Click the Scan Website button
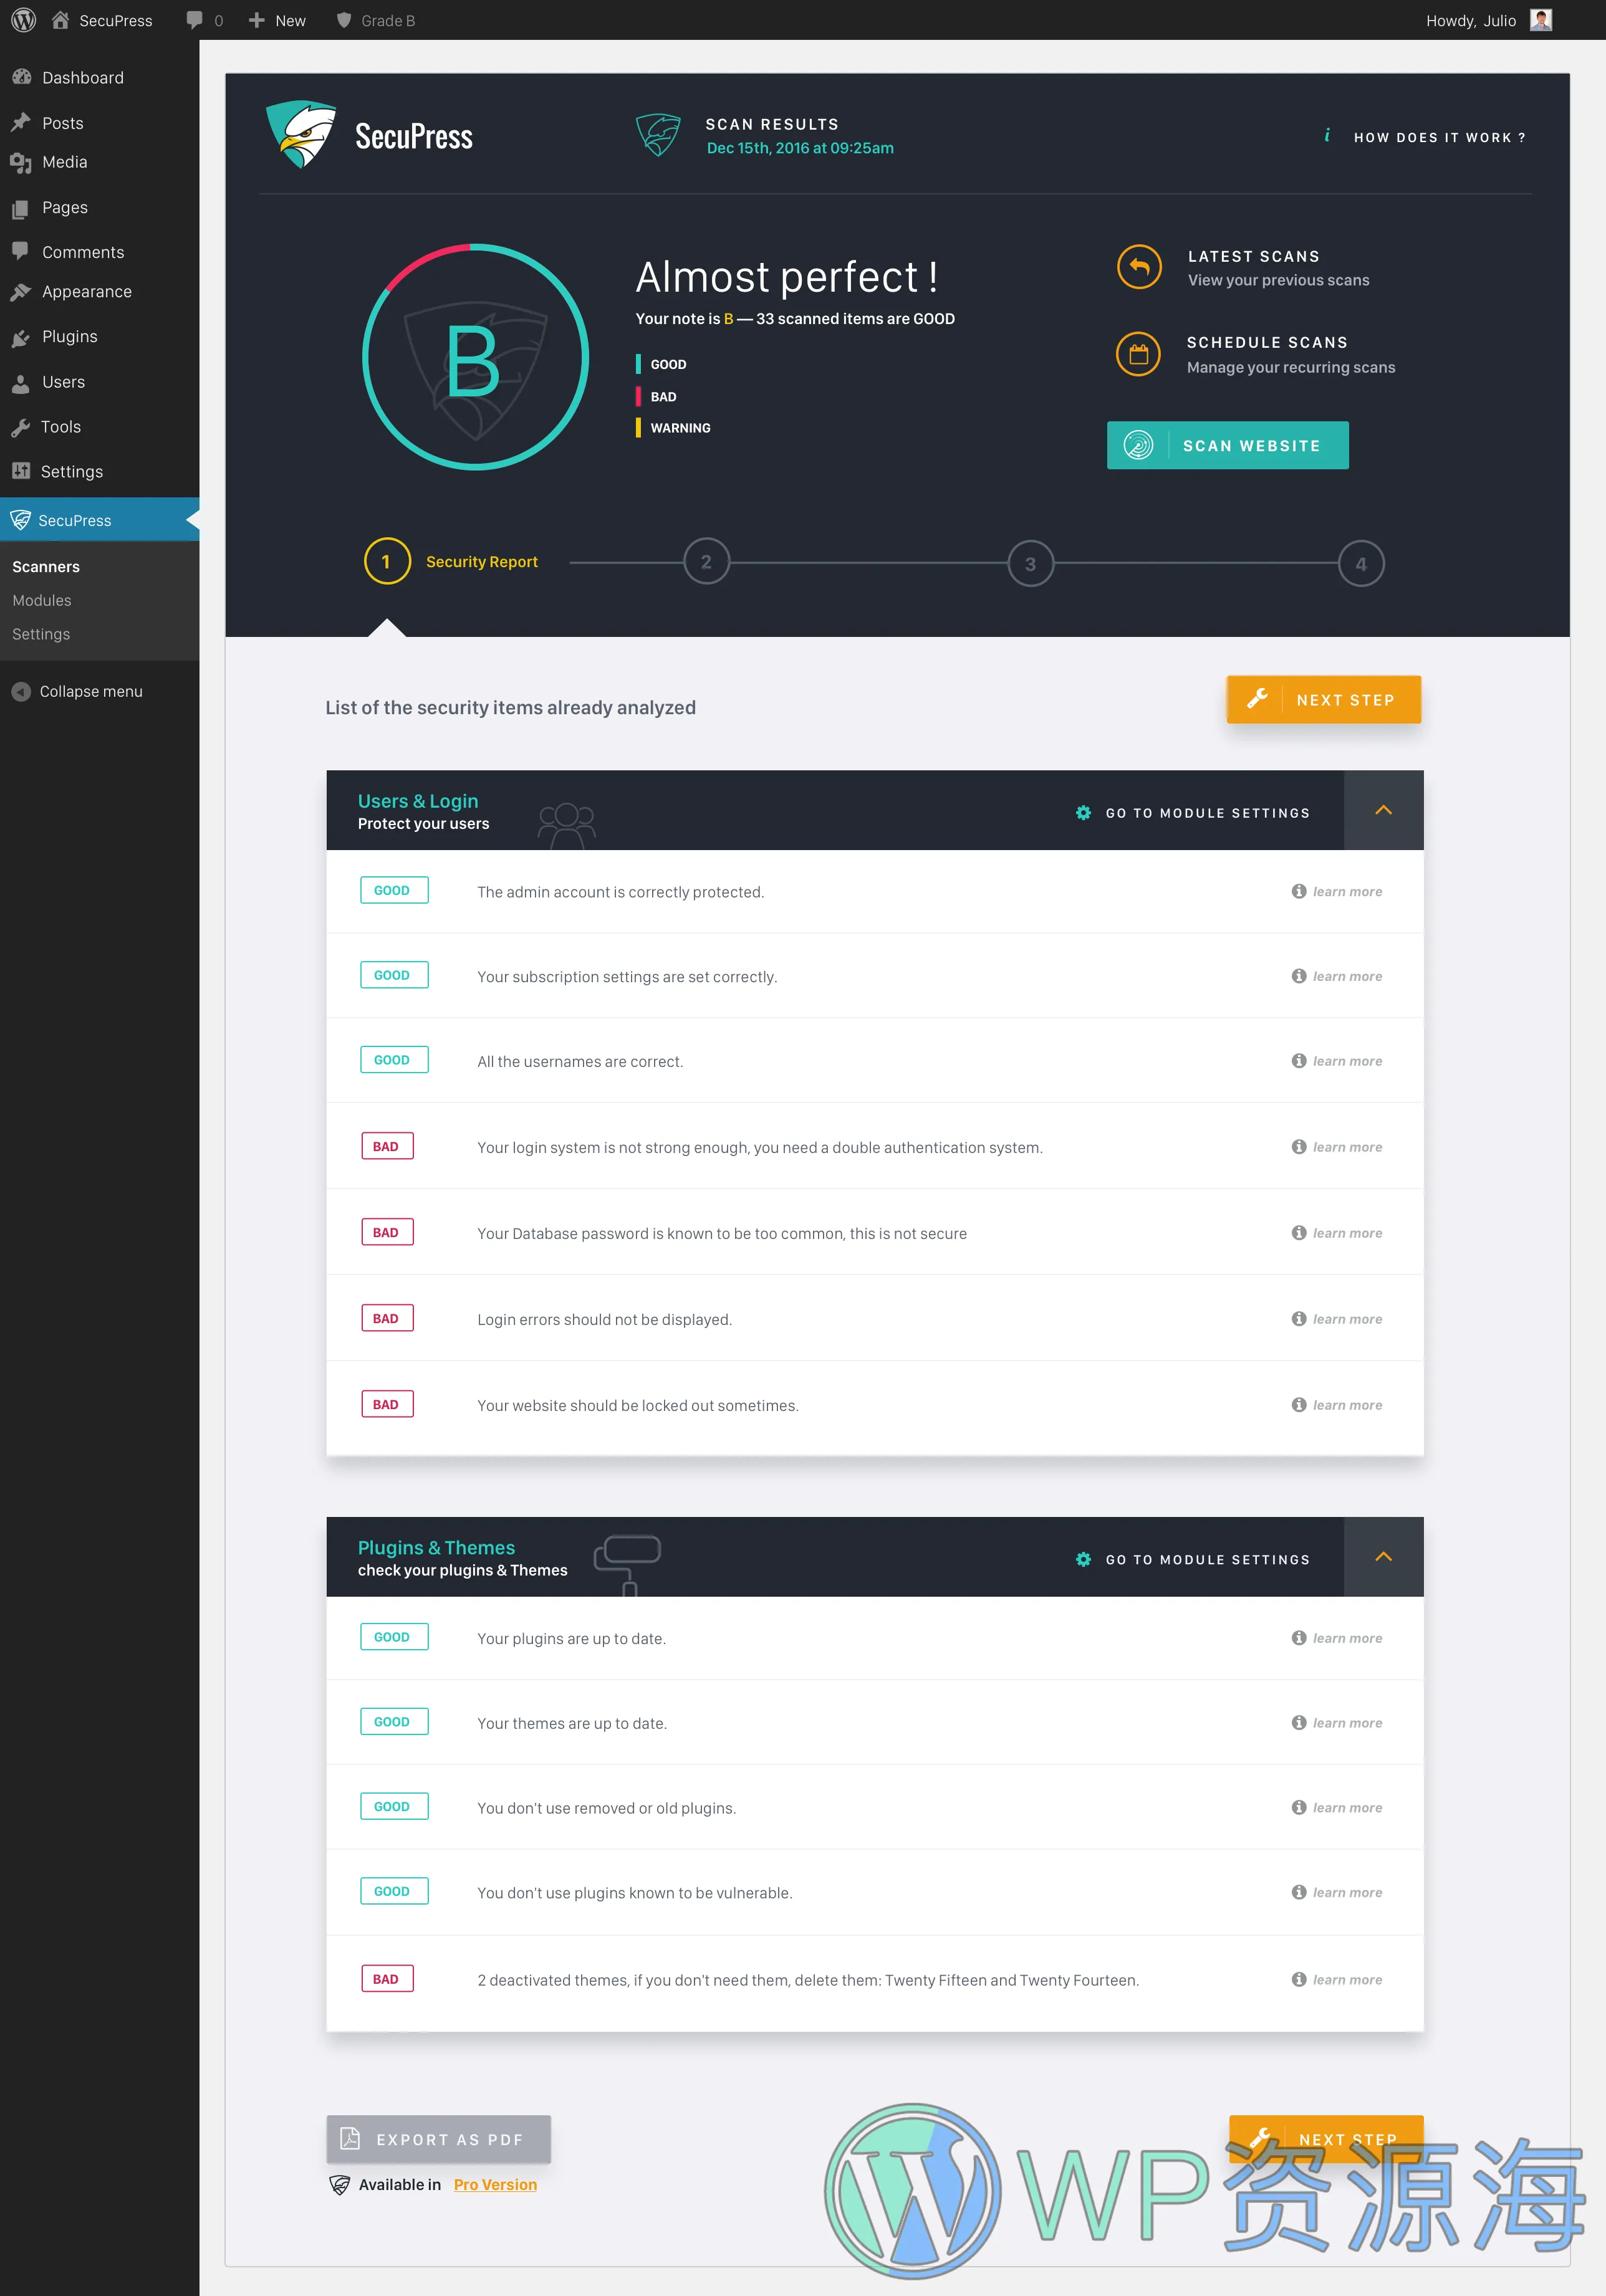Screen dimensions: 1606x2296 [1228, 446]
